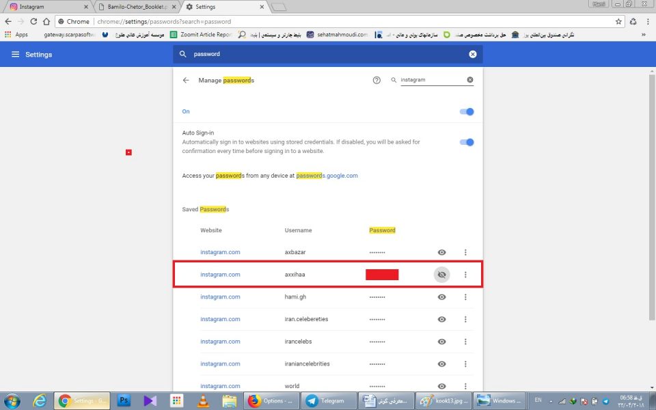This screenshot has height=410, width=656.
Task: Disable the Auto Sign-in toggle
Action: 467,142
